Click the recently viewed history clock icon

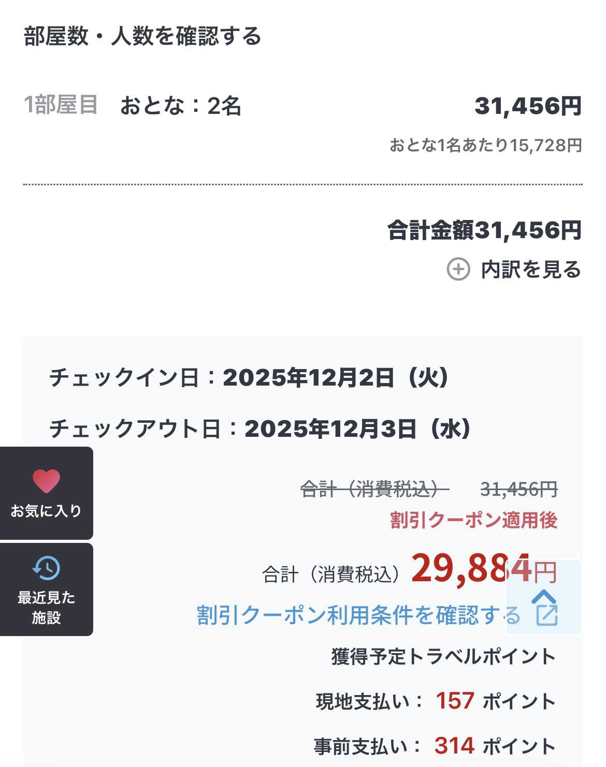pyautogui.click(x=46, y=568)
